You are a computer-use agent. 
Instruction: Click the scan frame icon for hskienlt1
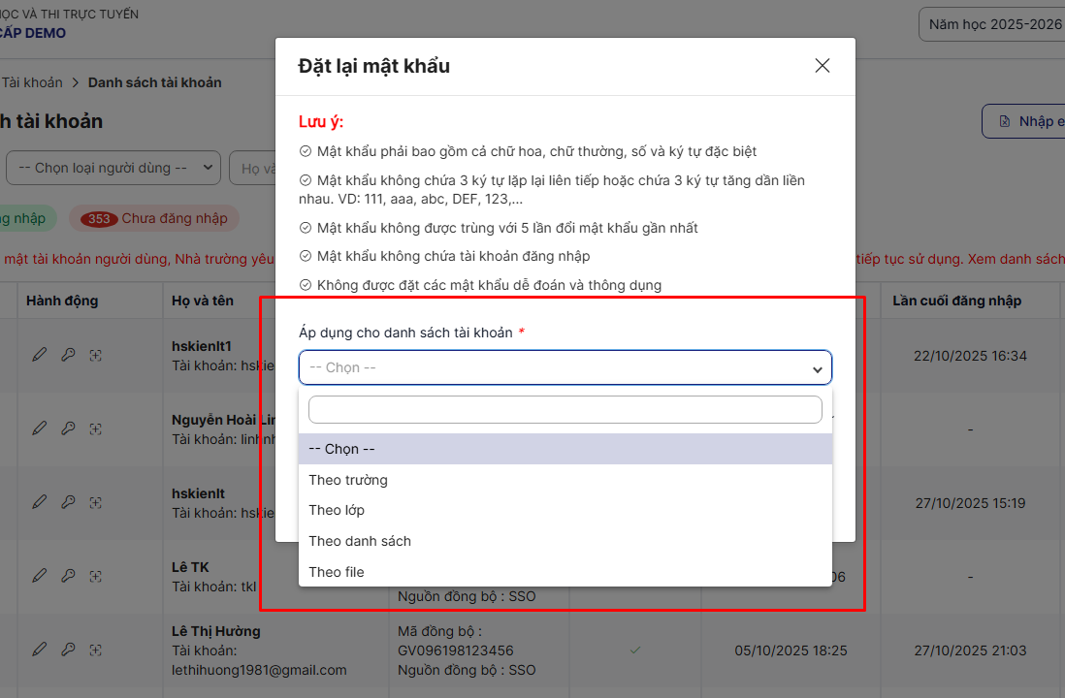[96, 355]
